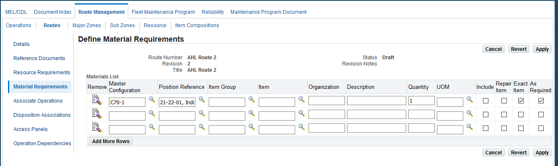Open UOM lookup in second row
This screenshot has width=558, height=166.
(x=470, y=113)
